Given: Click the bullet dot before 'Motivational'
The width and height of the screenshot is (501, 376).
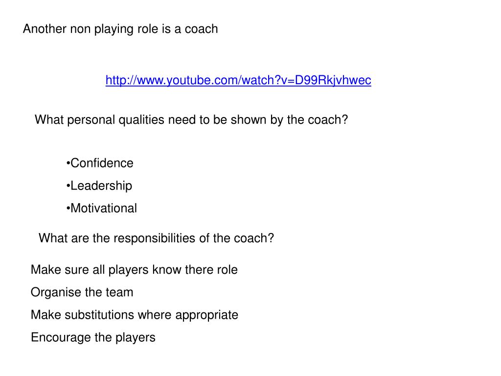Looking at the screenshot, I should tap(68, 209).
